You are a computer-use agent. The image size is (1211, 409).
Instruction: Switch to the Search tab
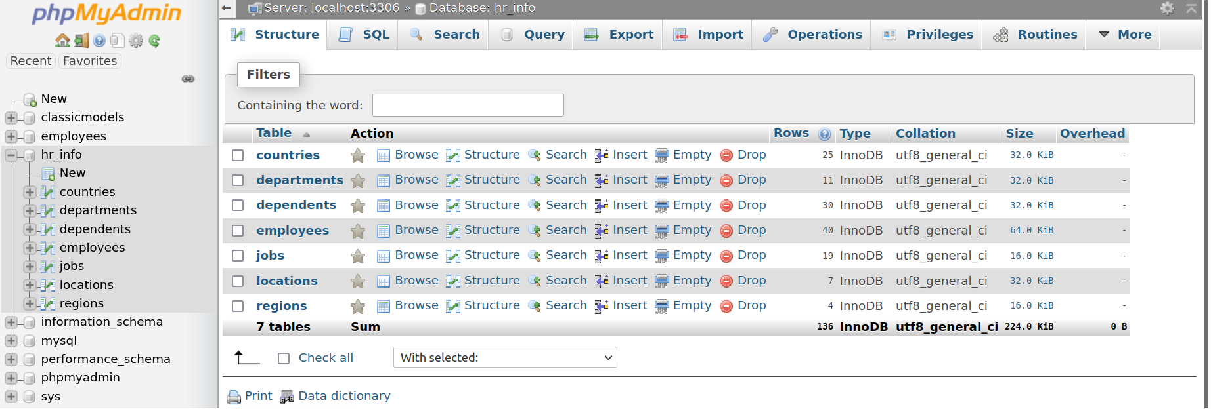coord(444,35)
